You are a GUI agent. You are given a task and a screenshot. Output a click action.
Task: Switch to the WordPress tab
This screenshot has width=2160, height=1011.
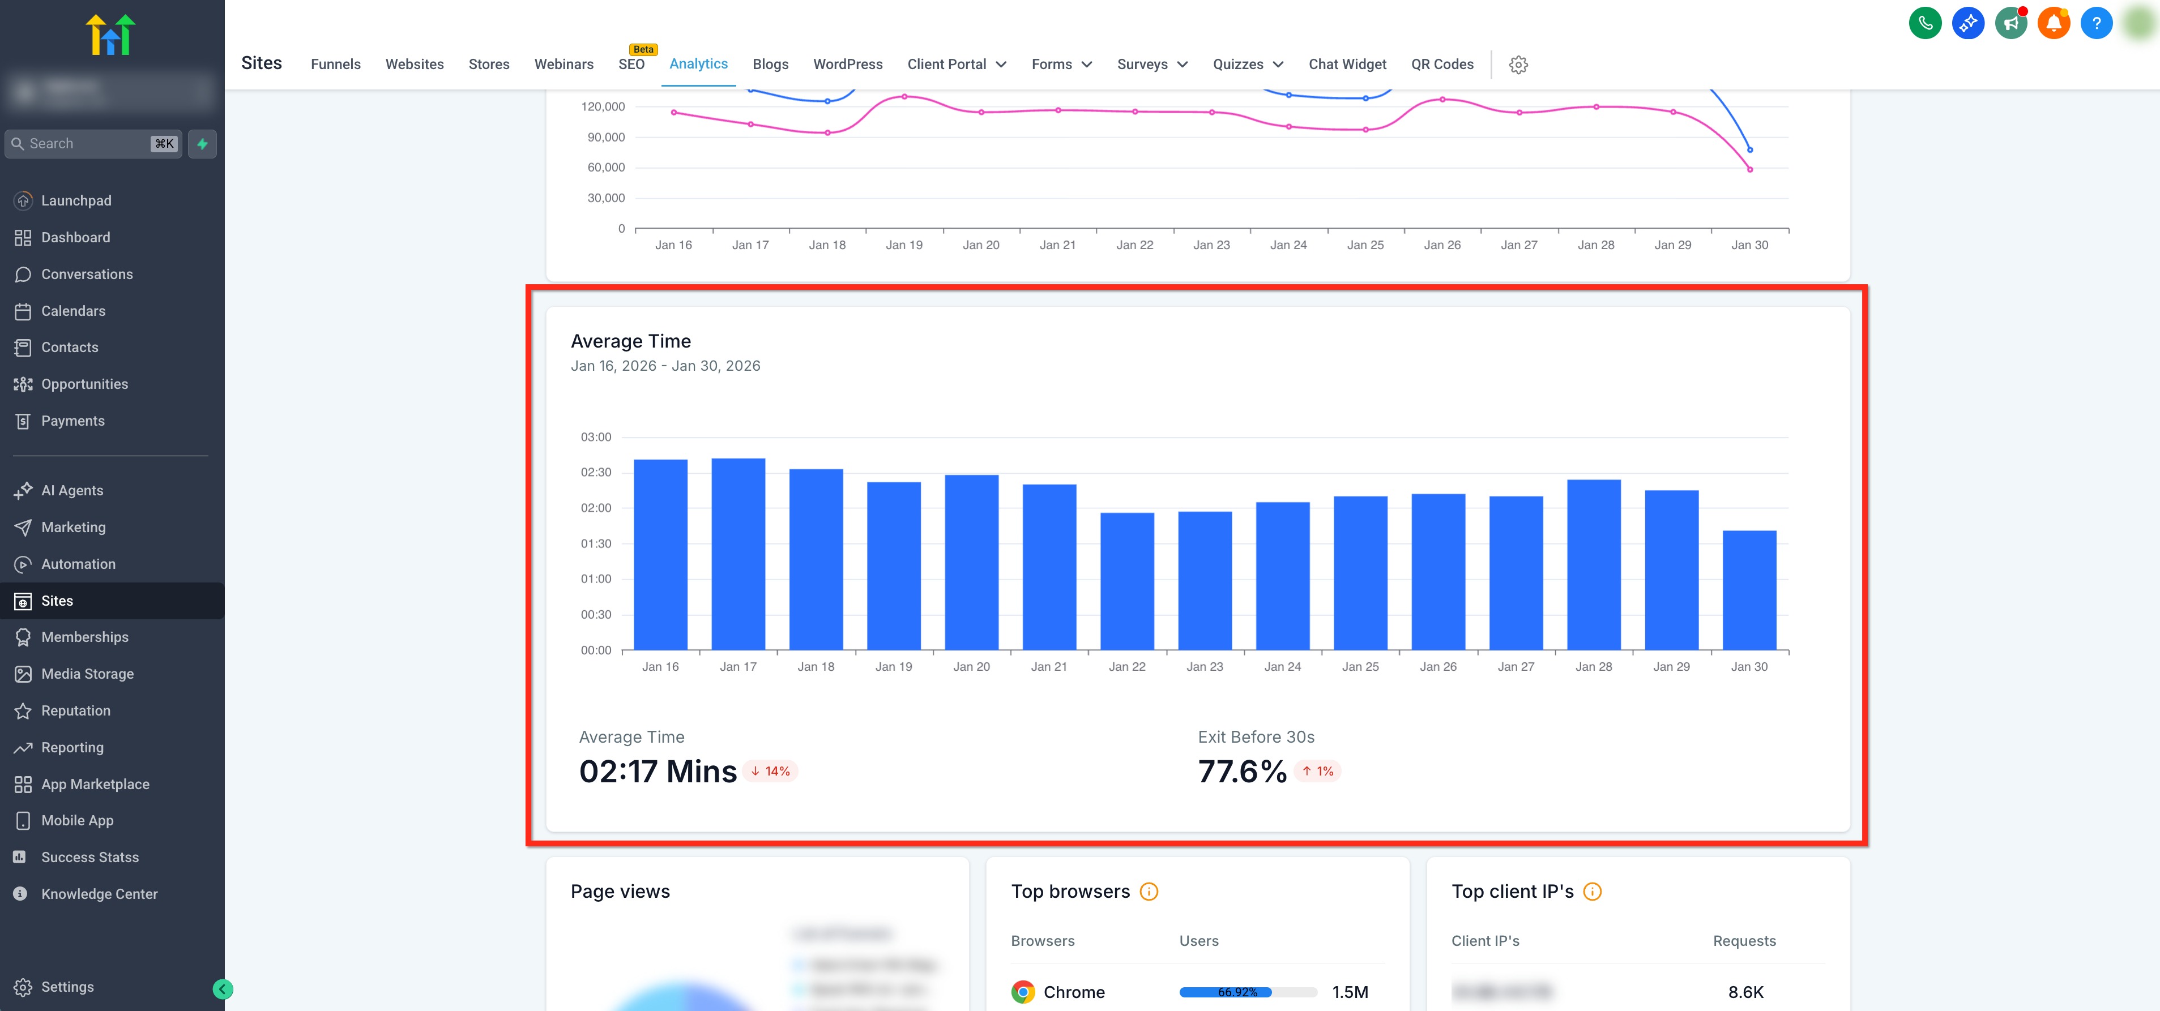(x=847, y=65)
